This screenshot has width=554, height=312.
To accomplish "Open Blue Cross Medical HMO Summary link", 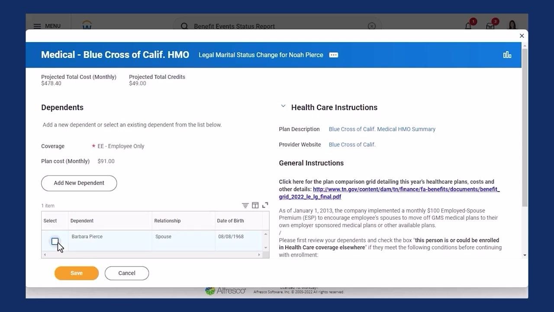I will pyautogui.click(x=382, y=129).
